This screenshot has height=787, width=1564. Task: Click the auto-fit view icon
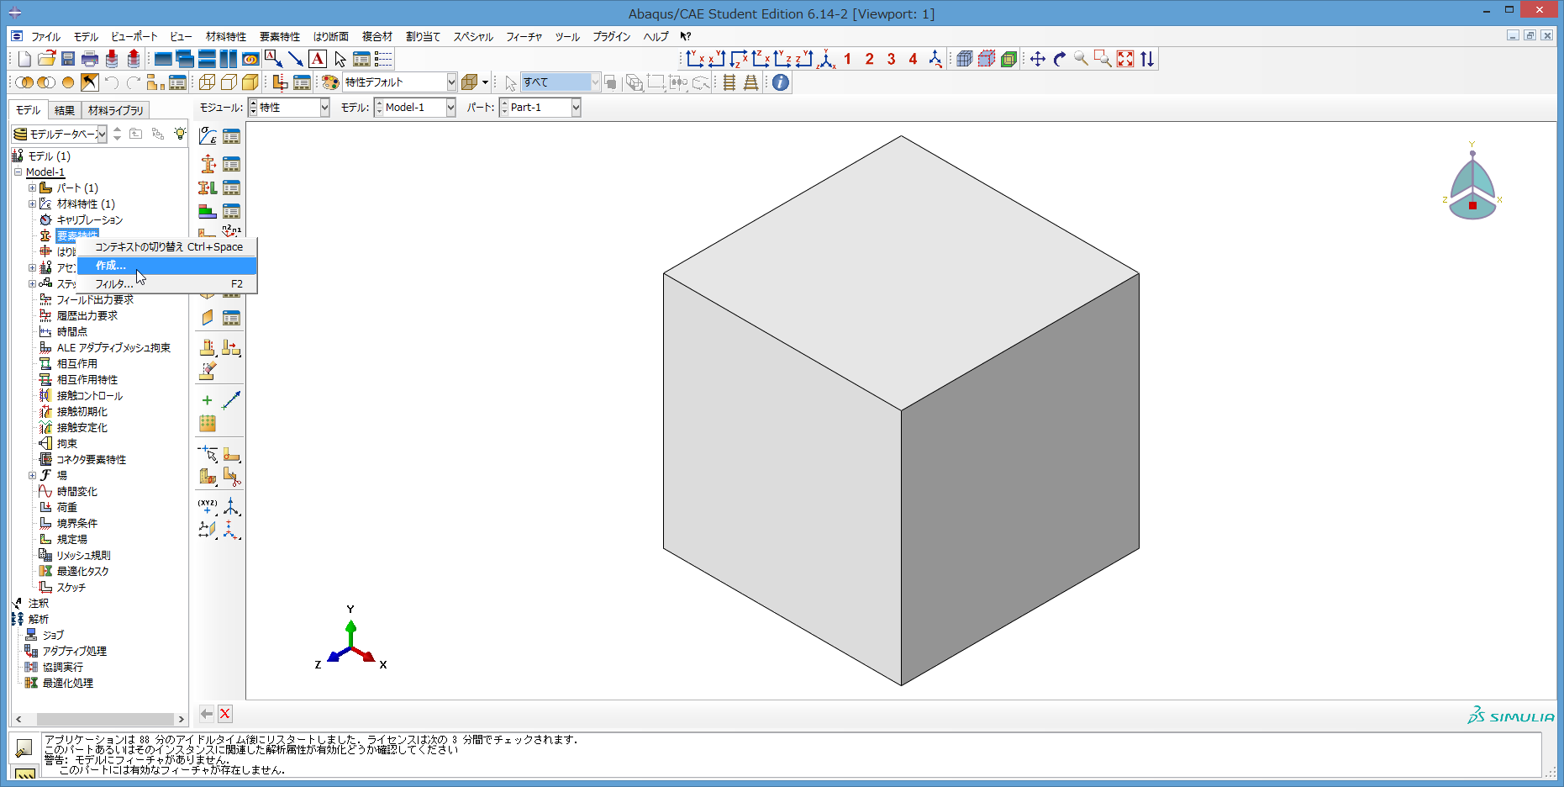(1125, 59)
